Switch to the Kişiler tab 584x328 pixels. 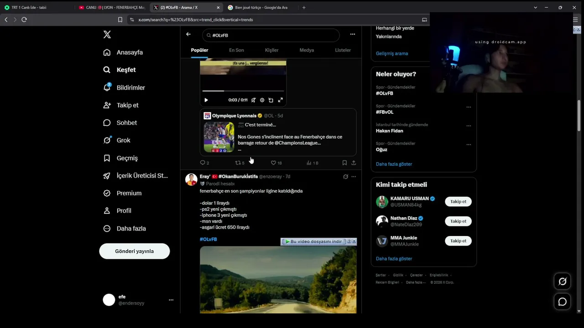[271, 50]
